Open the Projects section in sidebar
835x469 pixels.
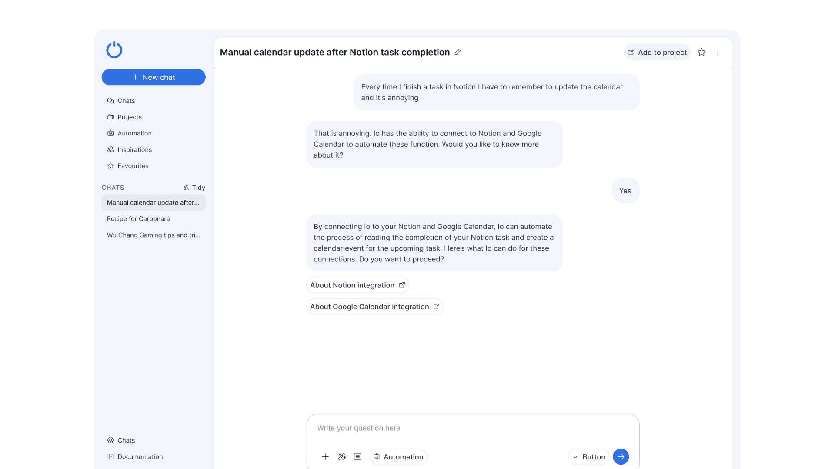point(129,117)
